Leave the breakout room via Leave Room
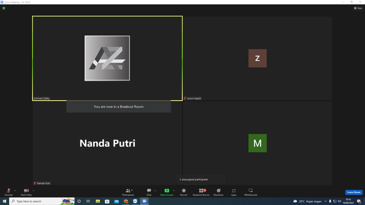Image resolution: width=365 pixels, height=205 pixels. [x=354, y=192]
